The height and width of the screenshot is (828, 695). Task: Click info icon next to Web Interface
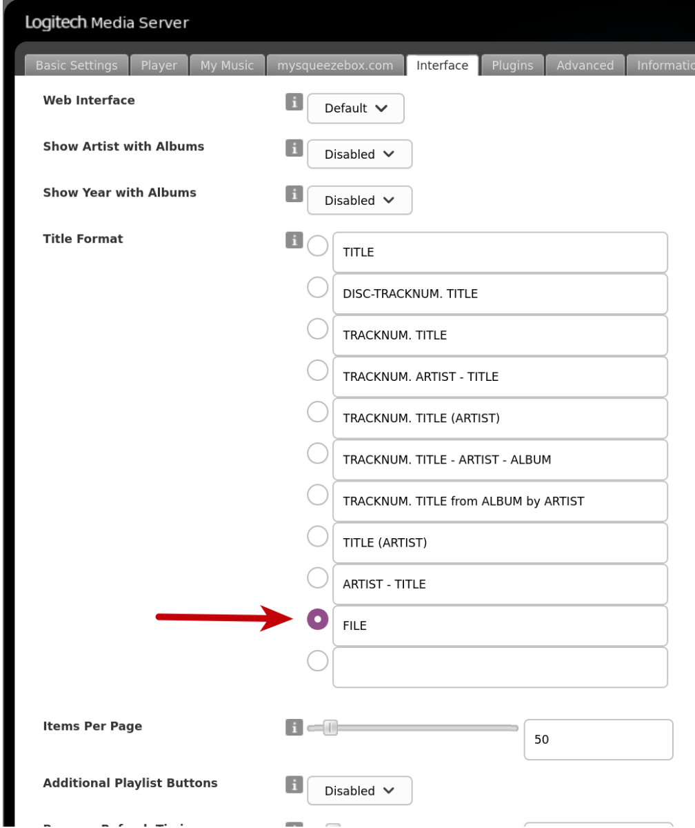click(294, 102)
